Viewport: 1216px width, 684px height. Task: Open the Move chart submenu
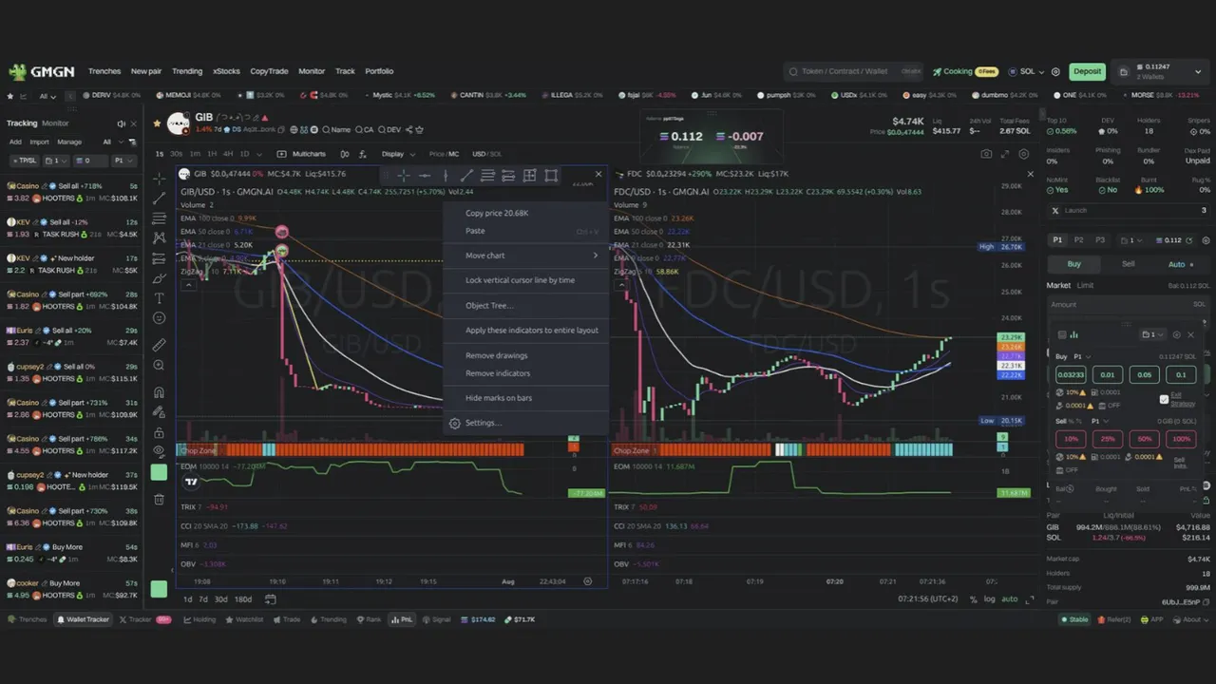pyautogui.click(x=525, y=256)
